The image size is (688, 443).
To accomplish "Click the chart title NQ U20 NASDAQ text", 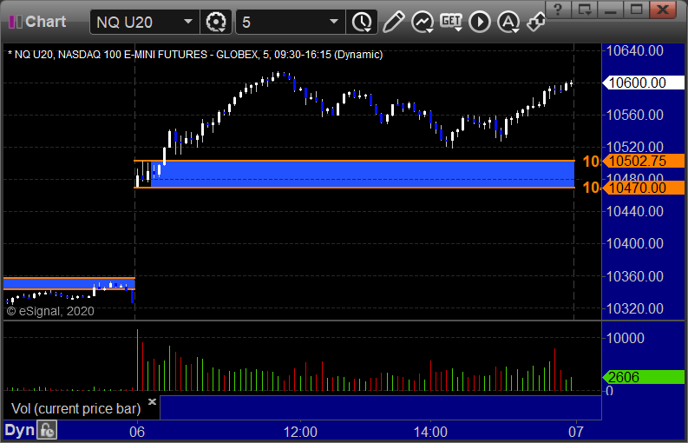I will tap(195, 55).
